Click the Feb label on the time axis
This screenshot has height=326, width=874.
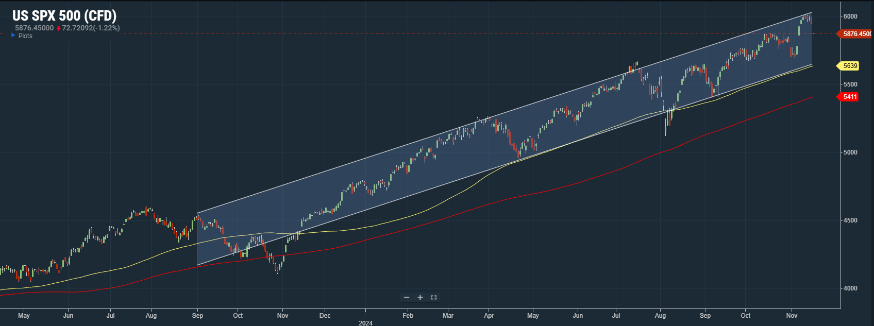coord(408,316)
